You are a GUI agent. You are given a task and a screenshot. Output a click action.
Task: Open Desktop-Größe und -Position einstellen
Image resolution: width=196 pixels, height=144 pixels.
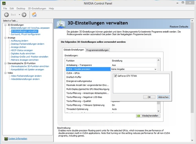(x=29, y=57)
